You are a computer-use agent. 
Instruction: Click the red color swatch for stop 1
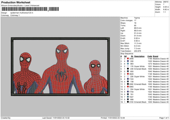coord(128,58)
